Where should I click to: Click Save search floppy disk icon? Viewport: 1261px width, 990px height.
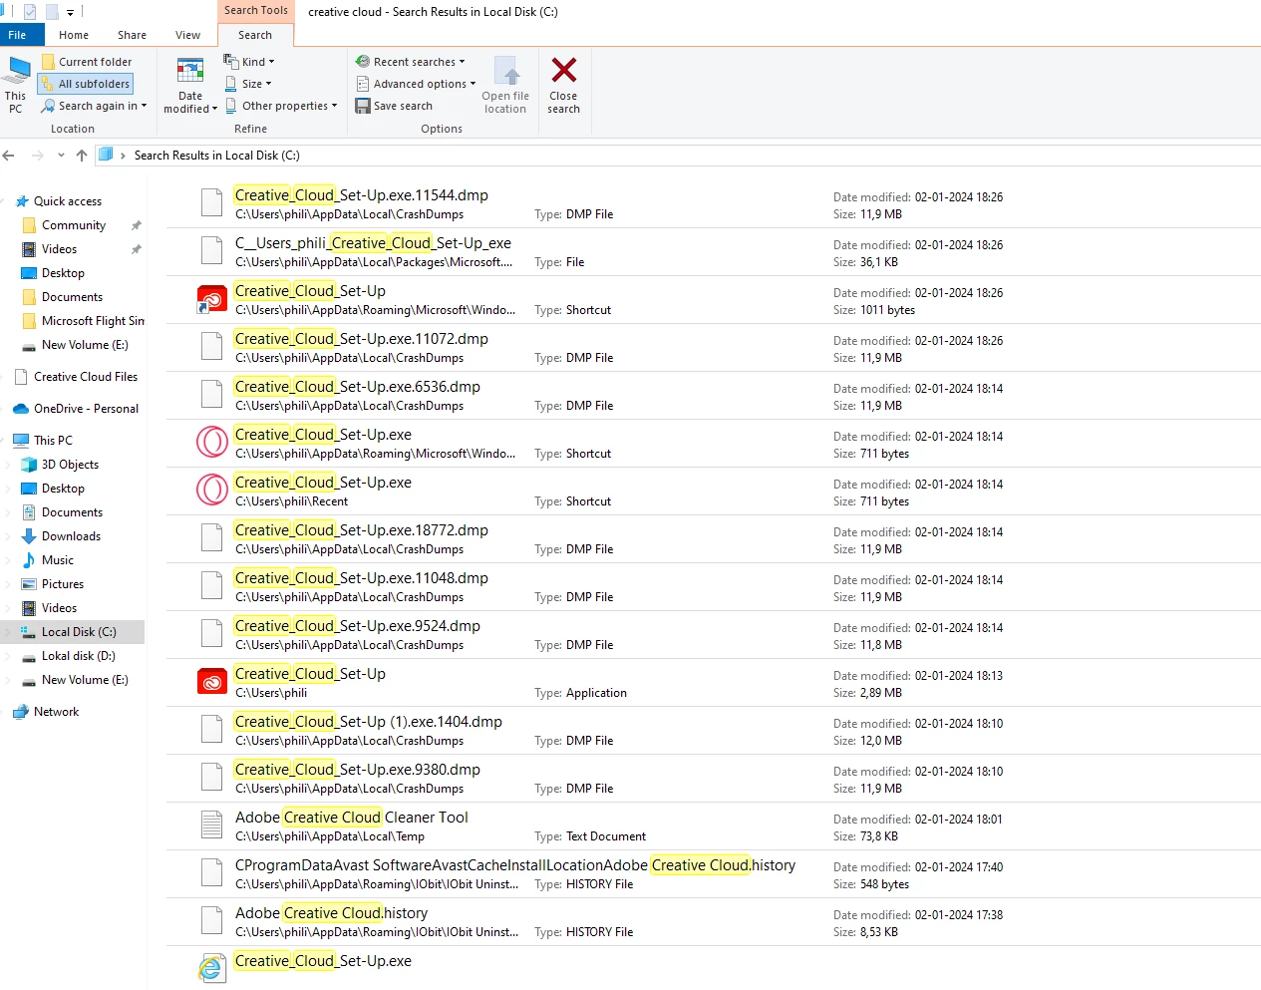(363, 106)
